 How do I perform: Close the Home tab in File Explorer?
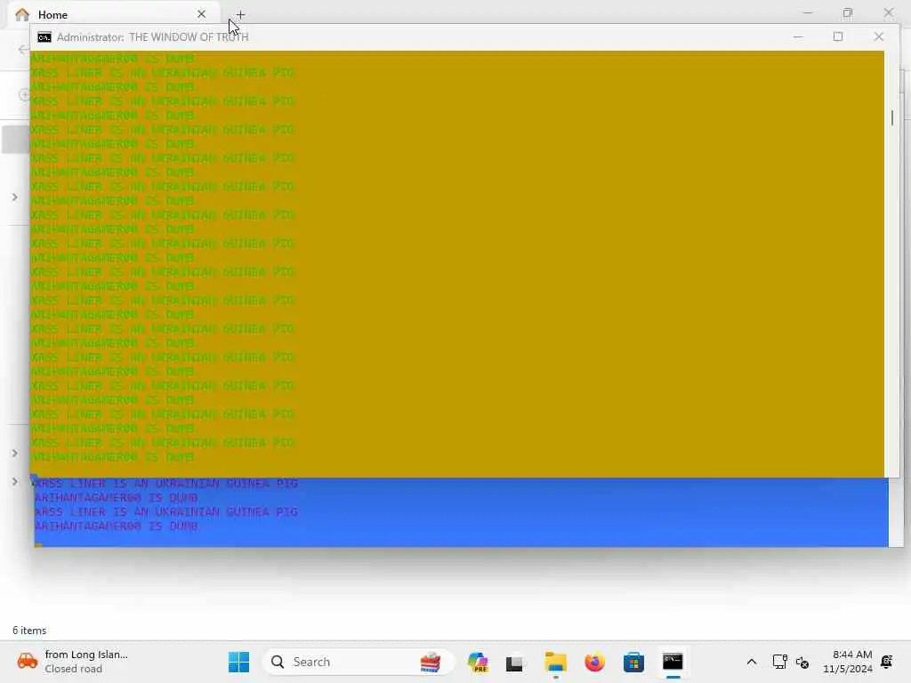[202, 14]
